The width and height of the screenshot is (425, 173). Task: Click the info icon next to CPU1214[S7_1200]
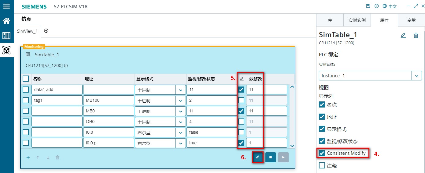point(66,65)
